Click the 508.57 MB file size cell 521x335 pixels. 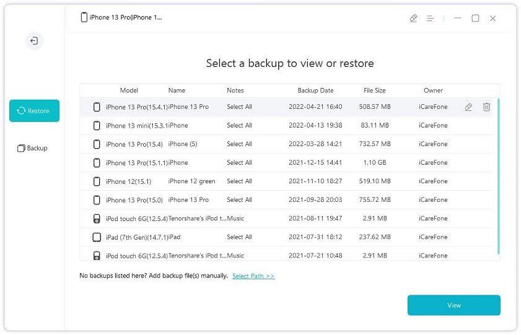tap(375, 107)
